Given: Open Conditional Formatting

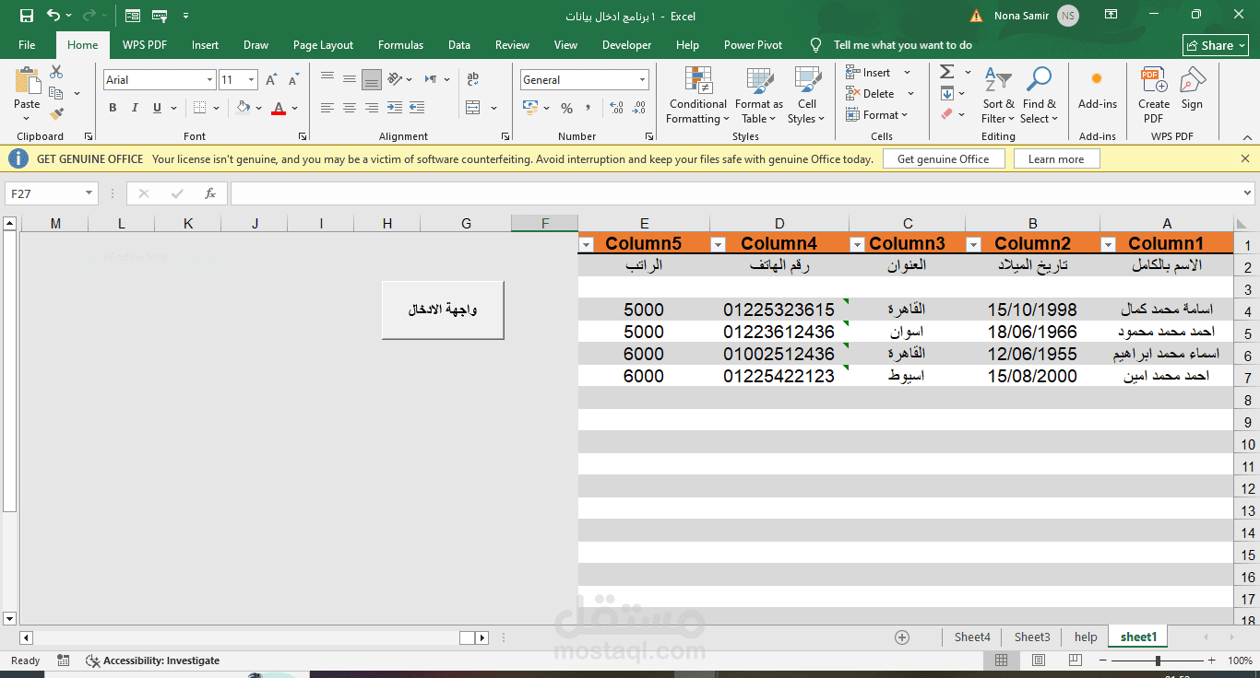Looking at the screenshot, I should (x=697, y=95).
